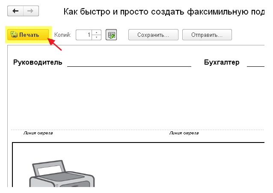Focus the Копий number field

(84, 35)
